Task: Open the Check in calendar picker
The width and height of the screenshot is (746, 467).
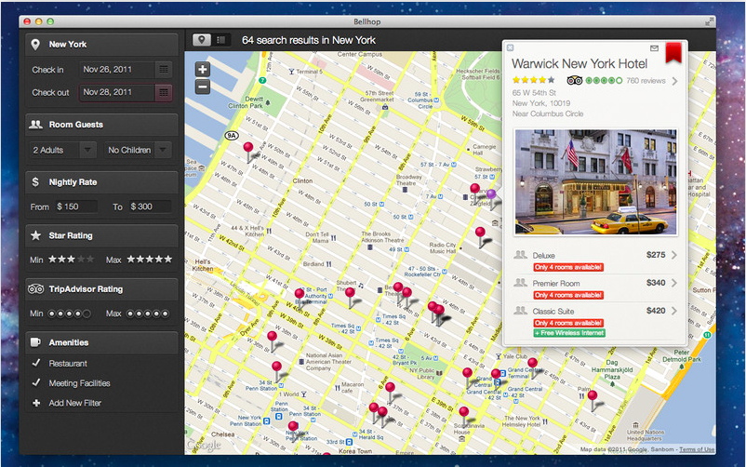Action: [164, 70]
